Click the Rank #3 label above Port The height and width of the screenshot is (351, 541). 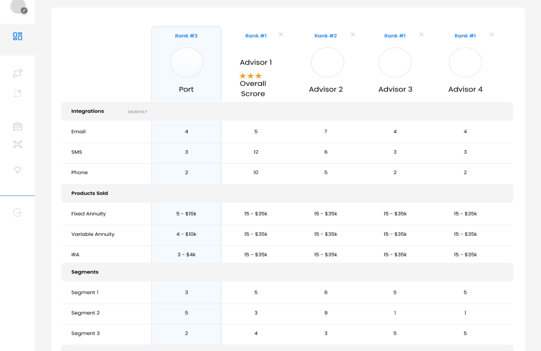click(186, 36)
